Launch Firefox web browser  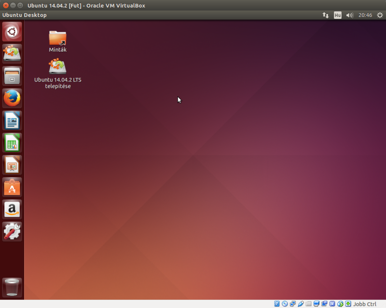[x=12, y=98]
